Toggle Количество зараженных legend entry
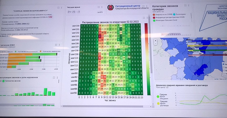This screenshot has height=118, width=227. coord(50,51)
